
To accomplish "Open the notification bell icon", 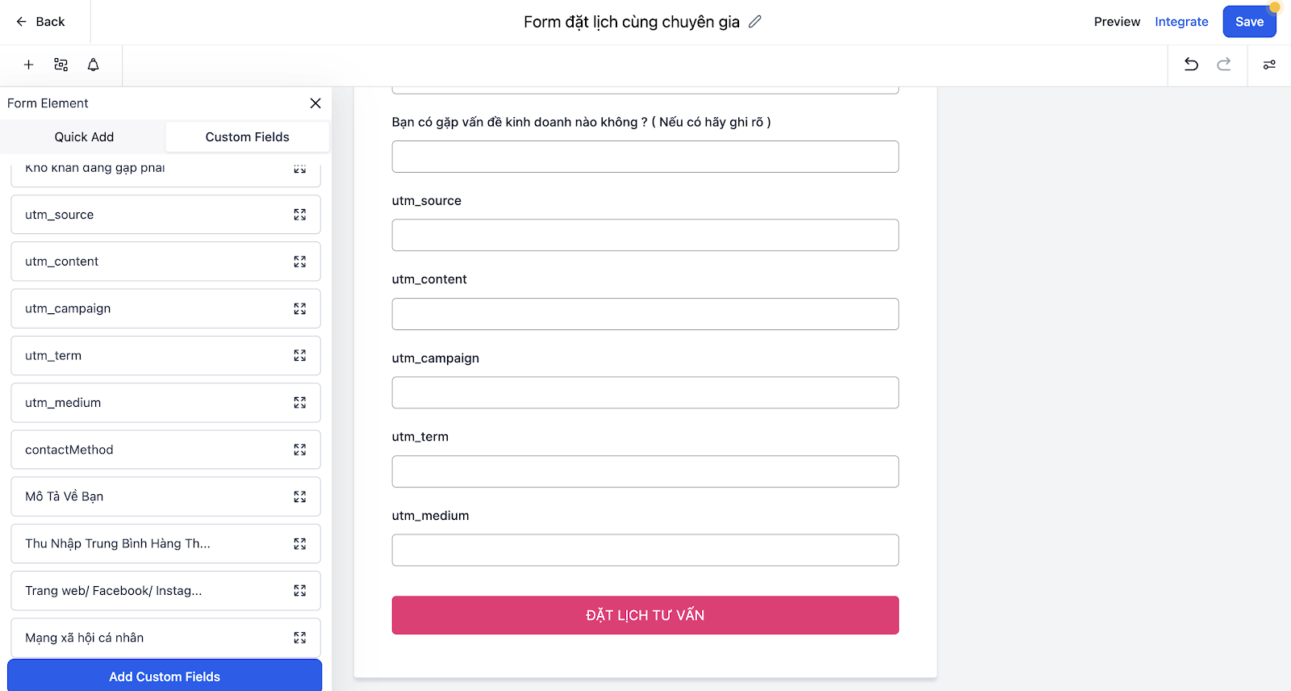I will click(x=94, y=65).
